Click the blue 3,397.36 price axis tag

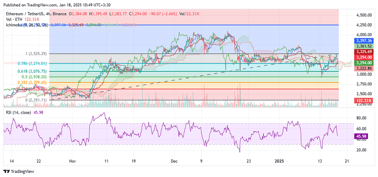point(364,40)
